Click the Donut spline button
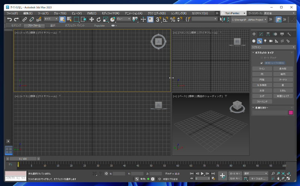Viewport: 300px width, 186px height. pyautogui.click(x=283, y=80)
